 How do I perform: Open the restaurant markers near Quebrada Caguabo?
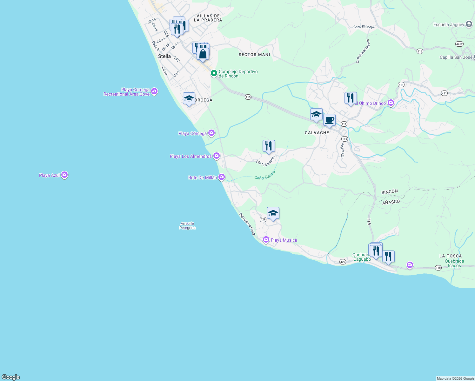pos(375,250)
